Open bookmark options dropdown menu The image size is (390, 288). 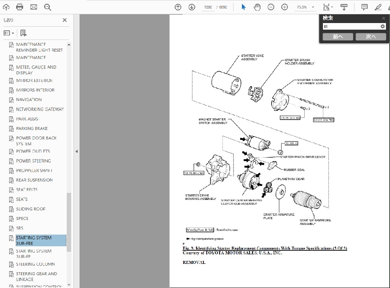point(9,33)
